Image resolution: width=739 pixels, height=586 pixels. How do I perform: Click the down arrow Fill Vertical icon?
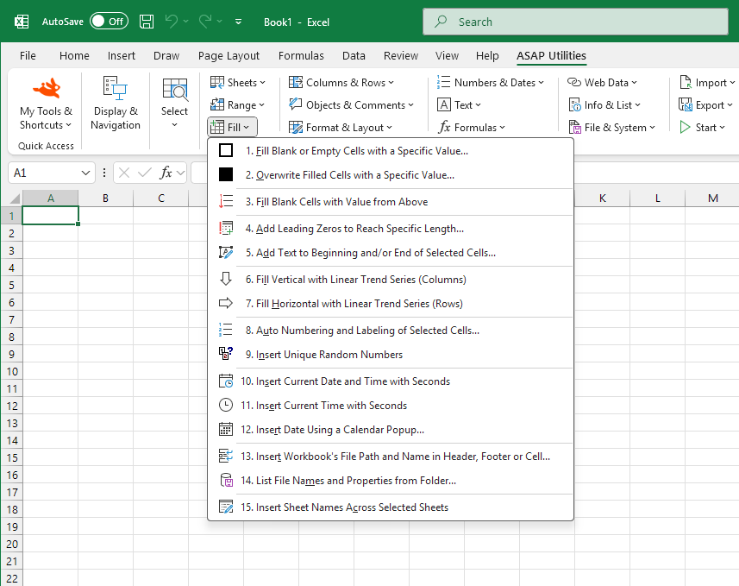coord(226,279)
